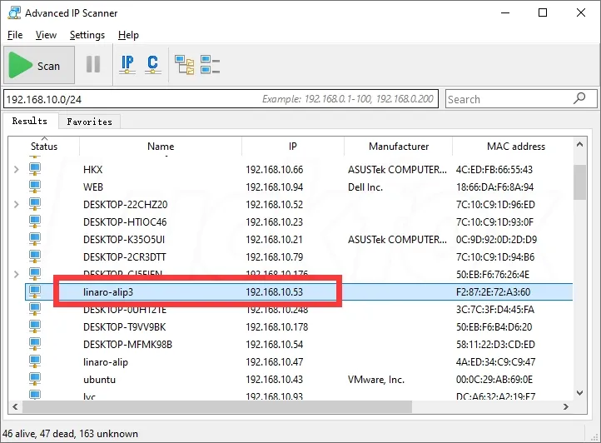Click the computer icon for DESKTOP-22CHZ20
The width and height of the screenshot is (601, 443).
point(35,205)
